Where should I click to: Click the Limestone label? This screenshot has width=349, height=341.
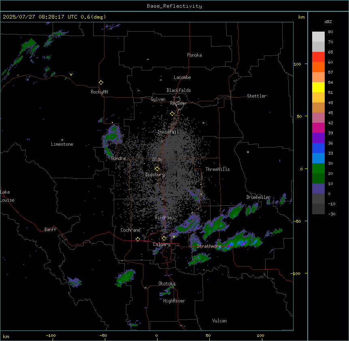click(62, 144)
